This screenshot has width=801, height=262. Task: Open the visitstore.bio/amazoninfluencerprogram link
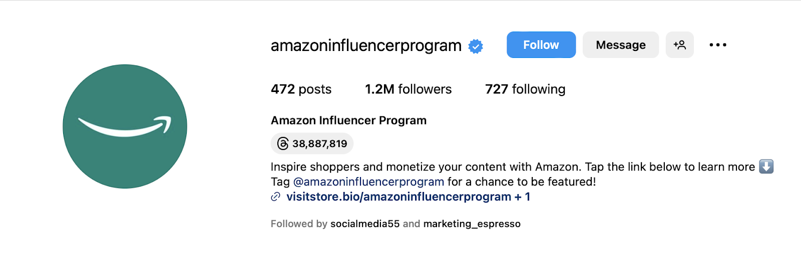pos(398,196)
